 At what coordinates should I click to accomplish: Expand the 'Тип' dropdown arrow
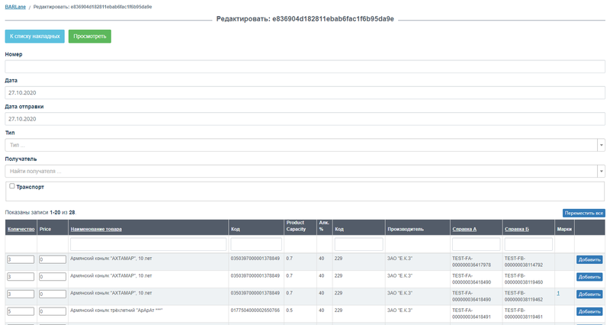pos(601,145)
